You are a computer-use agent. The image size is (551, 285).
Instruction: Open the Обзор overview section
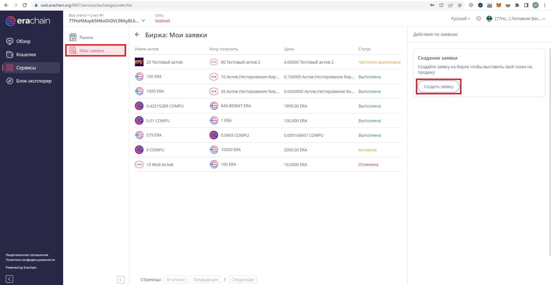pyautogui.click(x=23, y=41)
